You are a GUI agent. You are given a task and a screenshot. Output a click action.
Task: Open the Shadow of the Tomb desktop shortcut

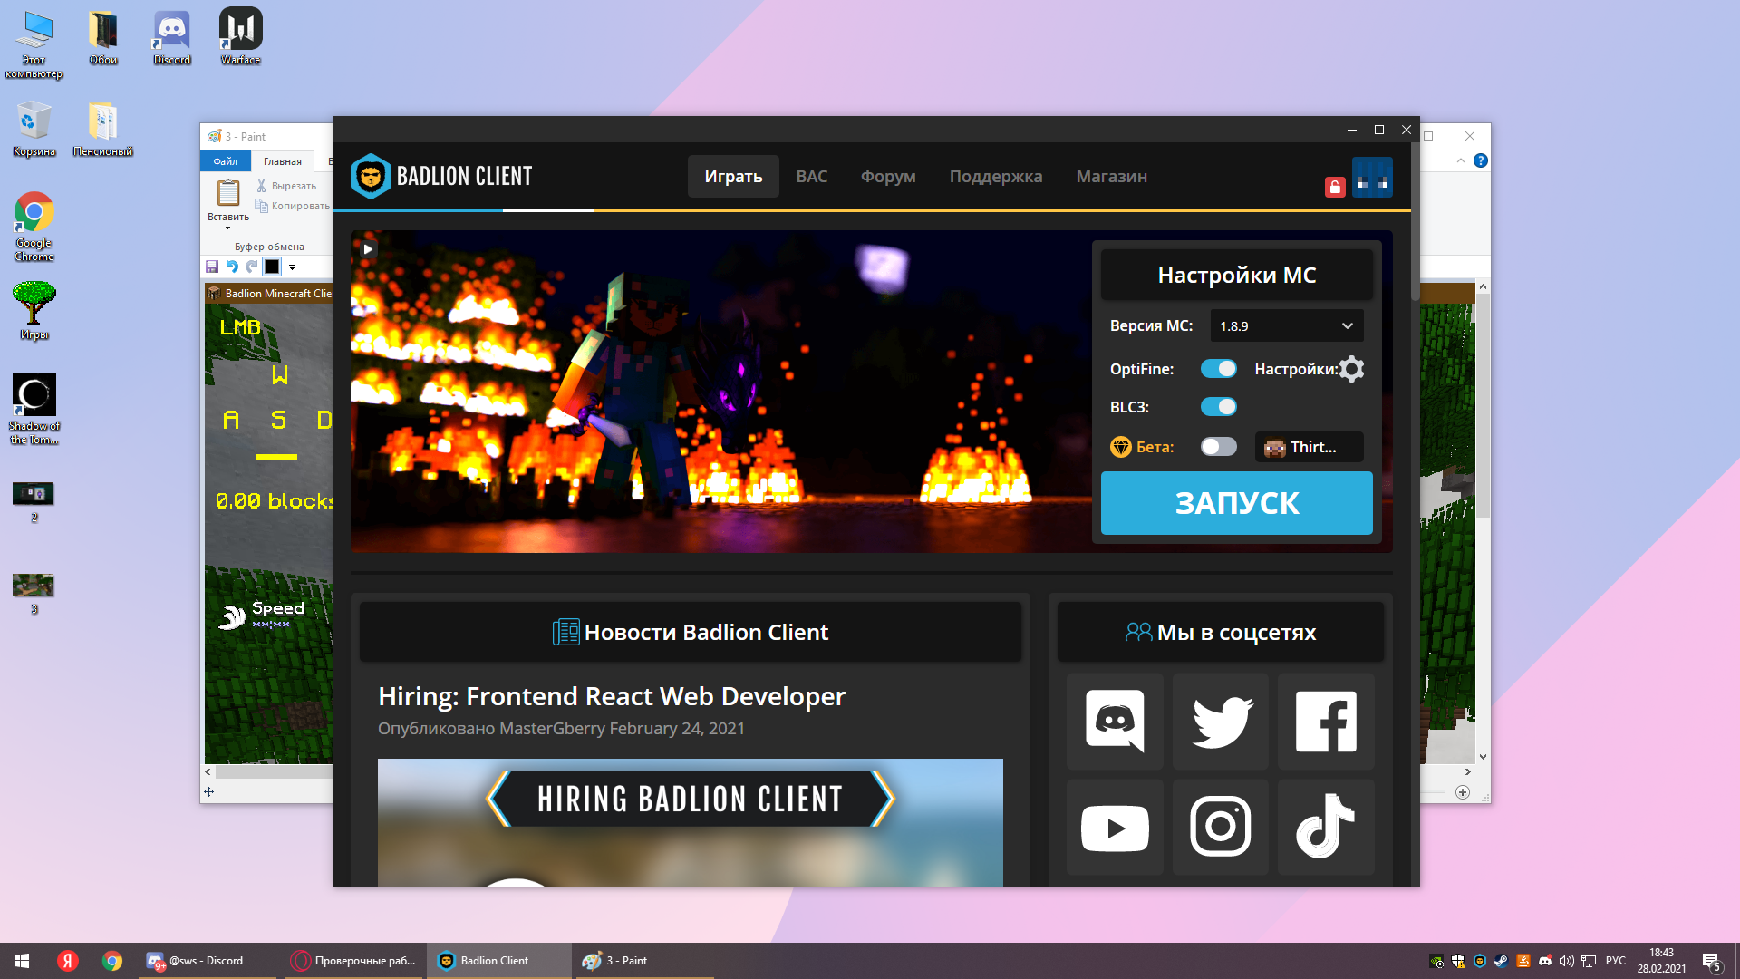click(x=34, y=409)
